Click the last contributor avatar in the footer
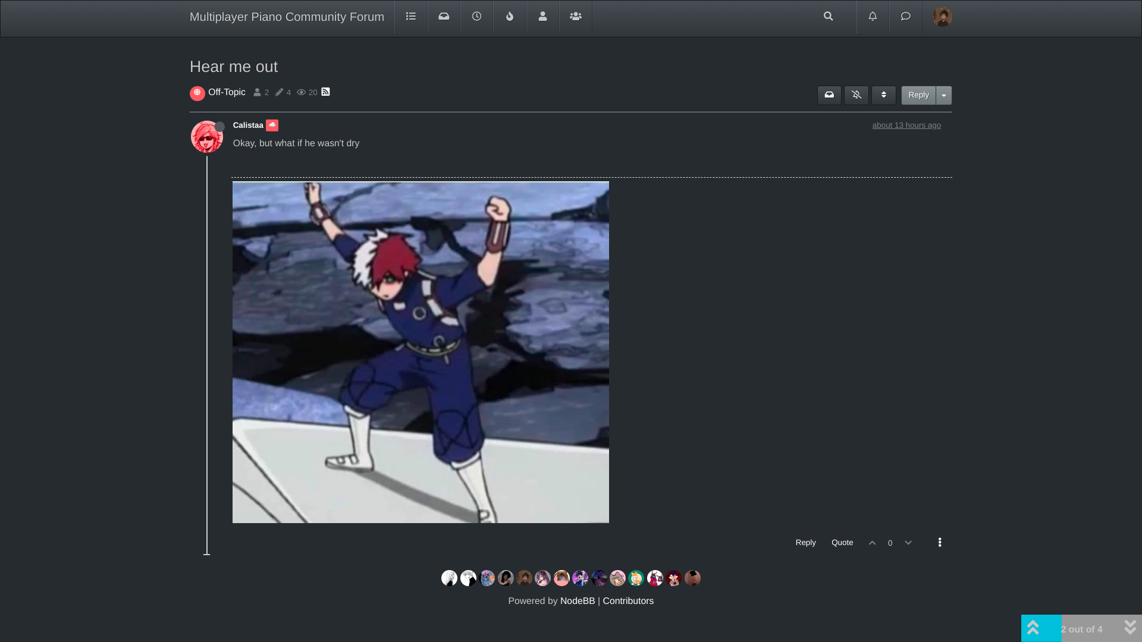Viewport: 1142px width, 642px height. tap(692, 578)
